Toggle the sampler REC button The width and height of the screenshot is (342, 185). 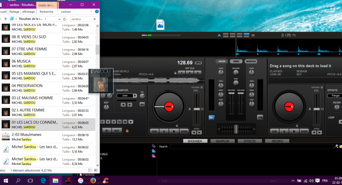[142, 104]
